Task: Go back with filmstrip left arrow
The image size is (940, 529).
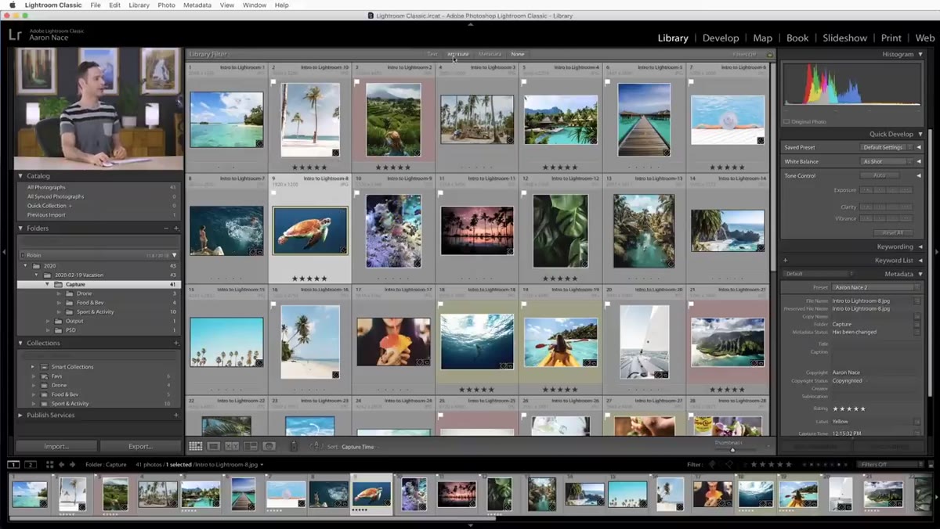Action: (62, 465)
